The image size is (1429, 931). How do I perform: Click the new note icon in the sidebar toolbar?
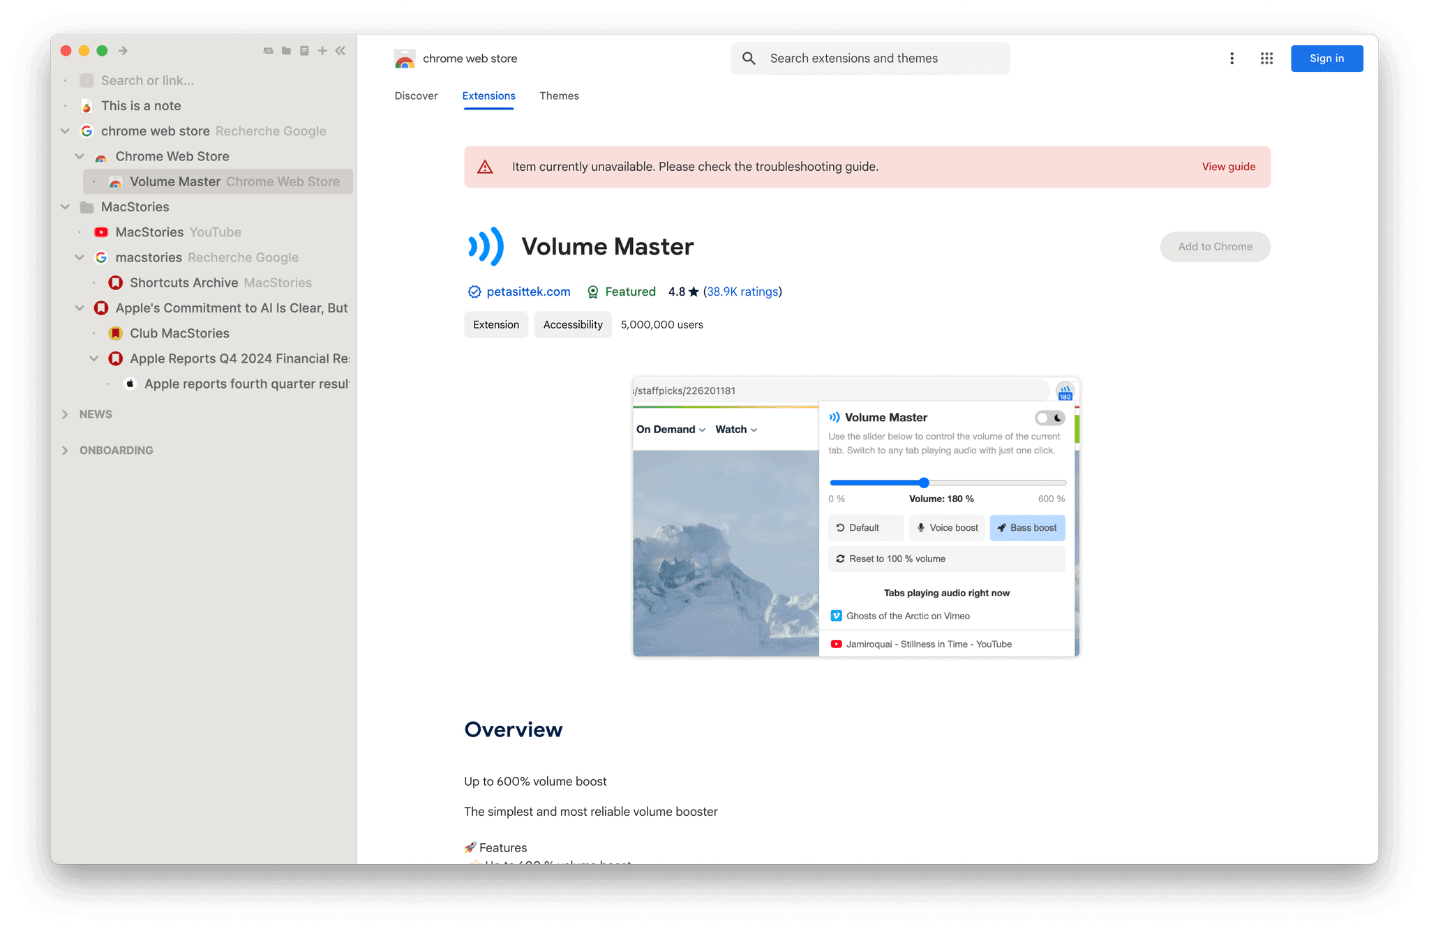point(304,50)
